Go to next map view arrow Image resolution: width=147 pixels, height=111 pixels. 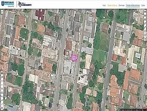(x=2, y=100)
